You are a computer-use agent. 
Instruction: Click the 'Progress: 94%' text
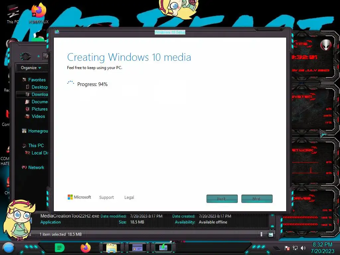92,84
